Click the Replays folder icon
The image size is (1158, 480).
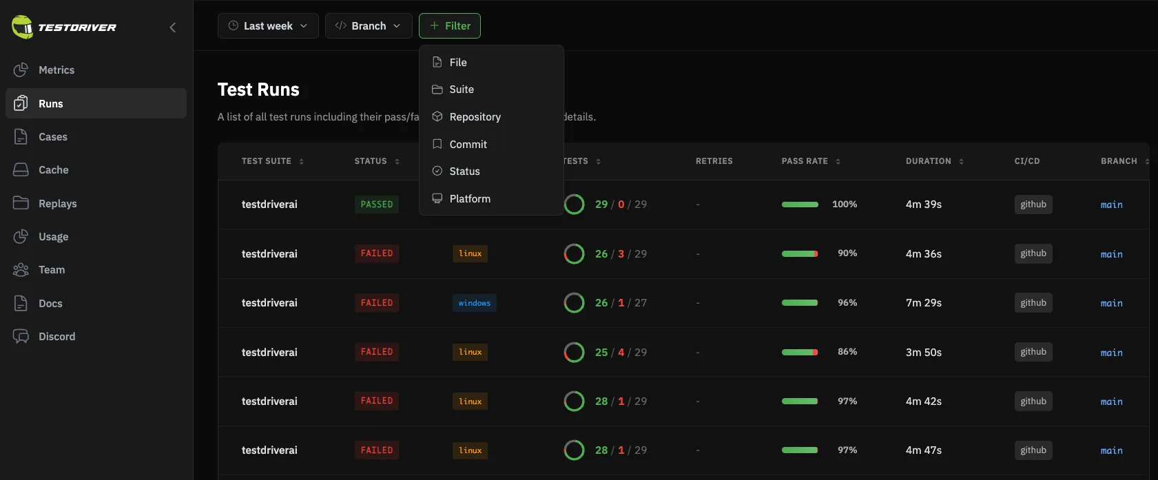(x=21, y=203)
